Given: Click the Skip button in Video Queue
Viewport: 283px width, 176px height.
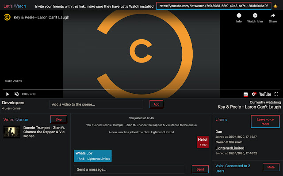Looking at the screenshot, I should [x=59, y=119].
